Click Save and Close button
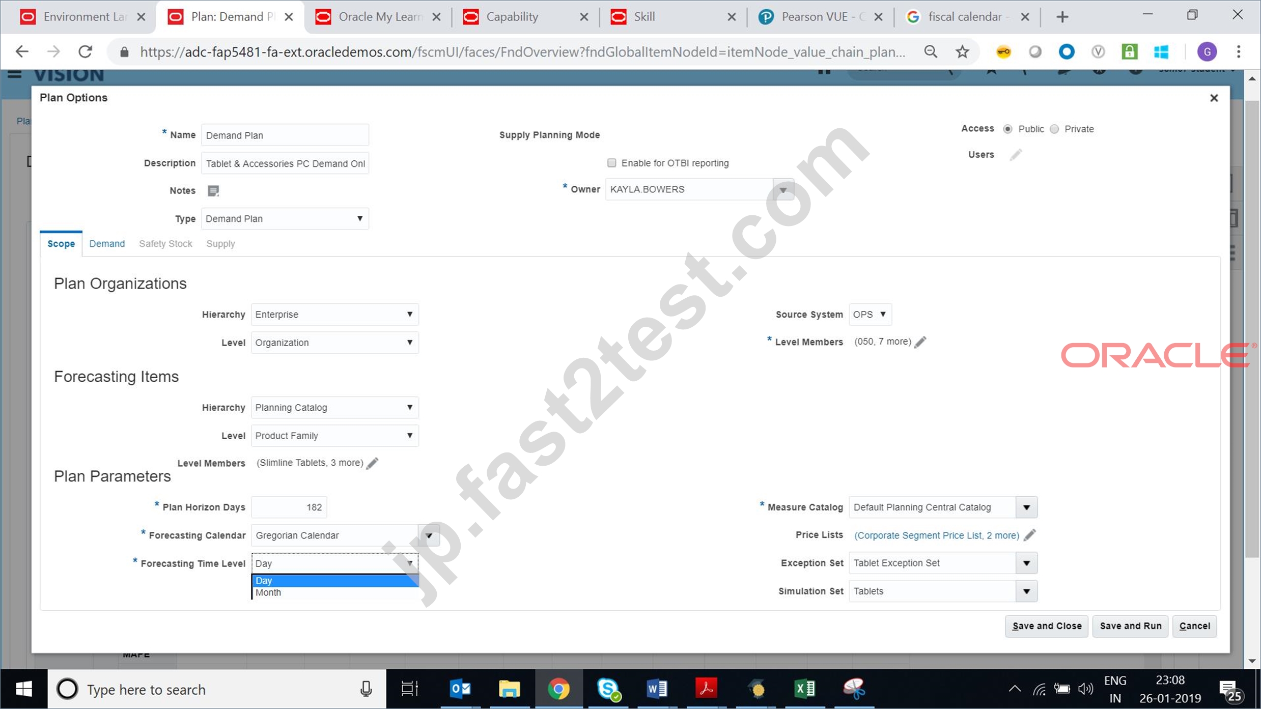This screenshot has width=1261, height=709. coord(1047,626)
